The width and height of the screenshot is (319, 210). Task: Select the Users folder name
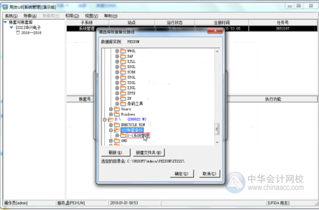126,109
